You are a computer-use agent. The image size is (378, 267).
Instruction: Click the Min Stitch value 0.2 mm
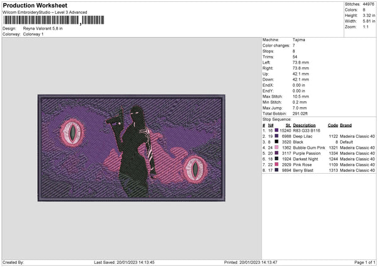tap(300, 102)
